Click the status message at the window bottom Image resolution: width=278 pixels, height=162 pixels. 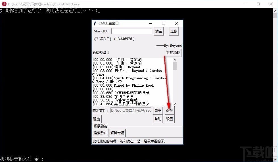click(x=129, y=141)
